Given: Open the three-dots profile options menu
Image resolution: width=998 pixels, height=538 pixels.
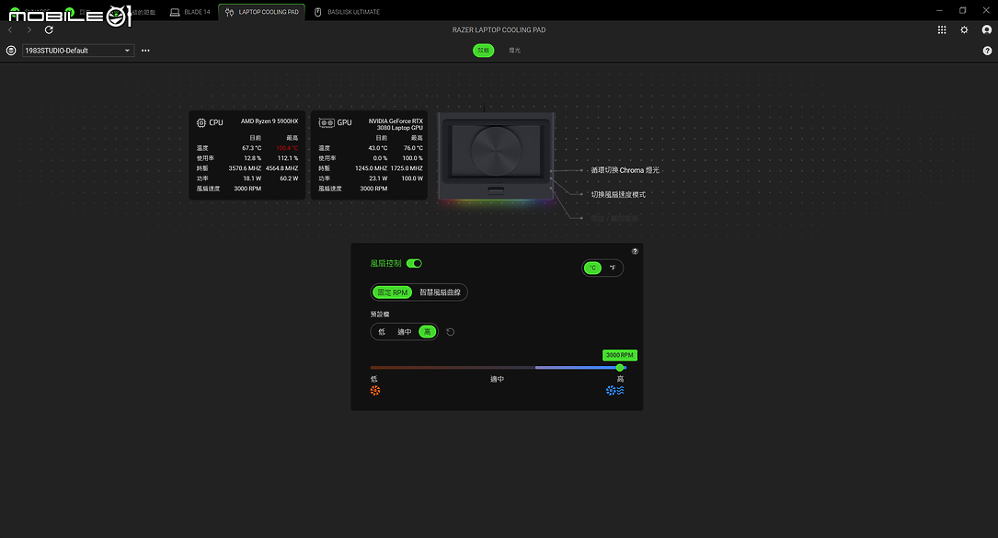Looking at the screenshot, I should pyautogui.click(x=145, y=51).
